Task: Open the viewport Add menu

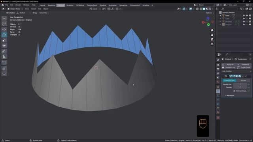Action: pos(40,9)
